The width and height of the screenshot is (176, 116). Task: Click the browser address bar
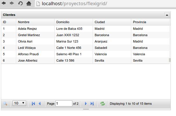pos(105,3)
